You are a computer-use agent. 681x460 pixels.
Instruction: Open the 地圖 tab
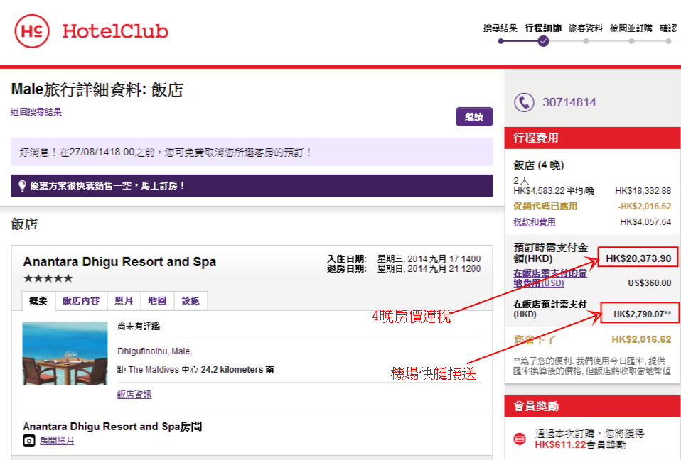click(x=157, y=300)
